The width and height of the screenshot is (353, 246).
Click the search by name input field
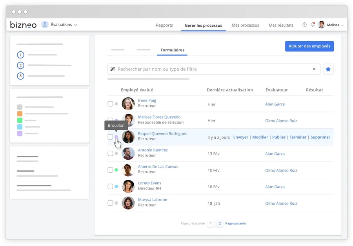pyautogui.click(x=212, y=69)
